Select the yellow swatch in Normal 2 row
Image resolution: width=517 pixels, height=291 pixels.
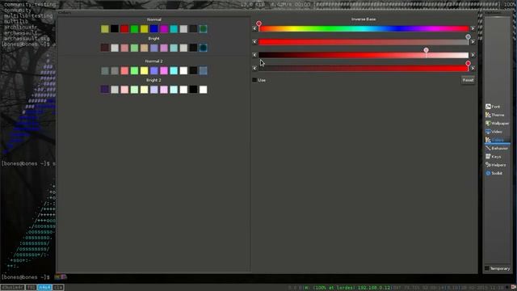(x=144, y=70)
